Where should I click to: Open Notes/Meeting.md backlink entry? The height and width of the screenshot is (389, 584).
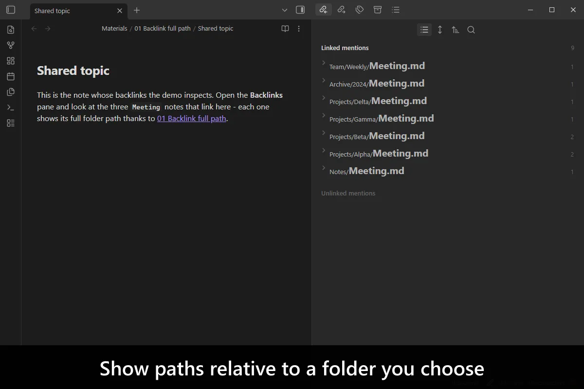367,171
